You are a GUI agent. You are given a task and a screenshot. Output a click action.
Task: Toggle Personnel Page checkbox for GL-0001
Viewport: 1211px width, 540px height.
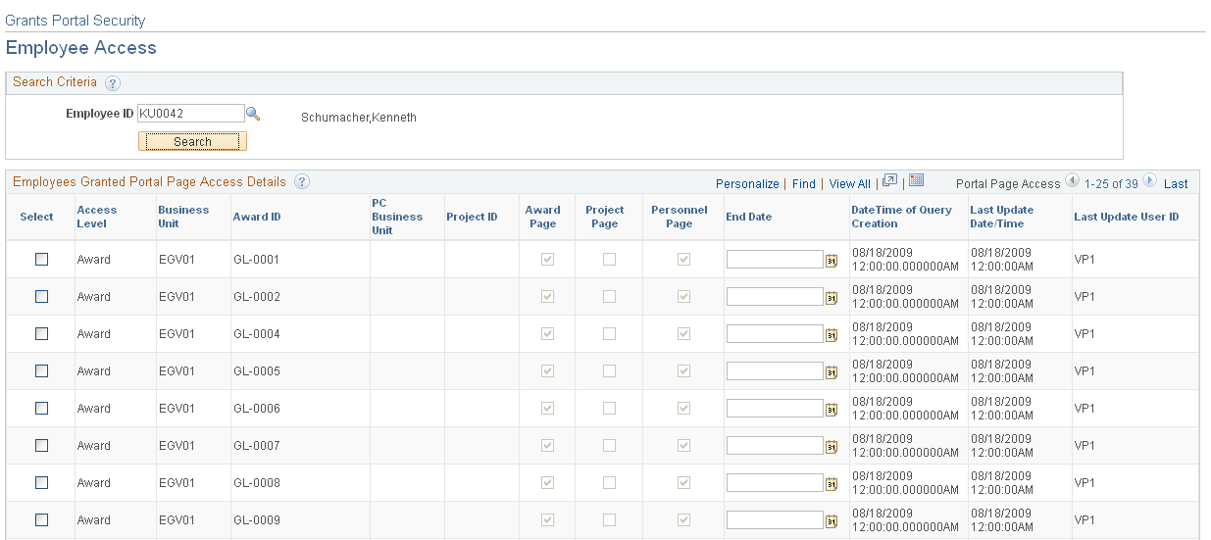coord(684,260)
